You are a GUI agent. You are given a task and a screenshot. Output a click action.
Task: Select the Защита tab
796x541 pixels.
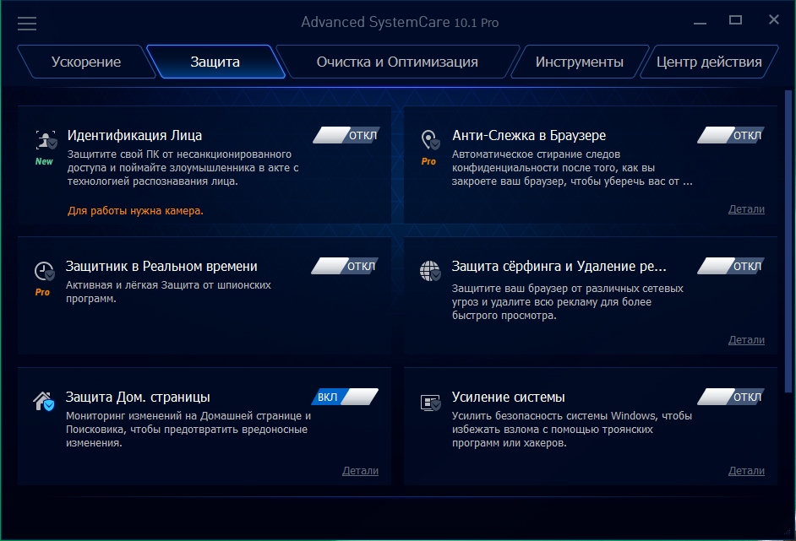(x=215, y=62)
